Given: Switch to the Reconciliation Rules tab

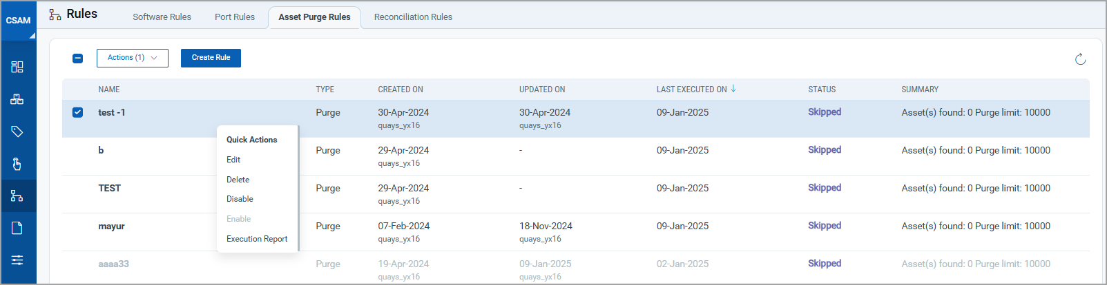Looking at the screenshot, I should point(413,17).
